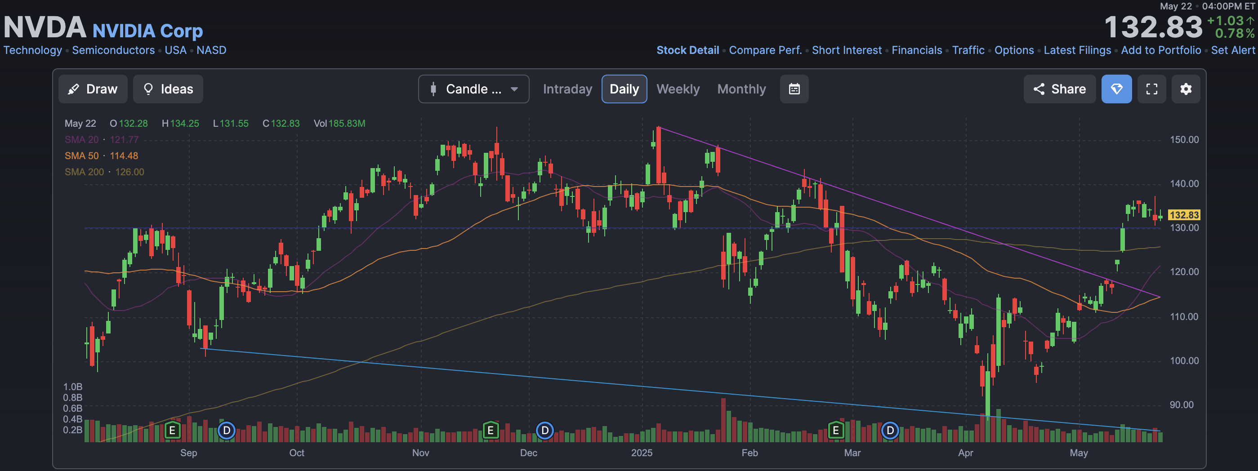Viewport: 1258px width, 471px height.
Task: Open chart Ideas
Action: coord(168,89)
